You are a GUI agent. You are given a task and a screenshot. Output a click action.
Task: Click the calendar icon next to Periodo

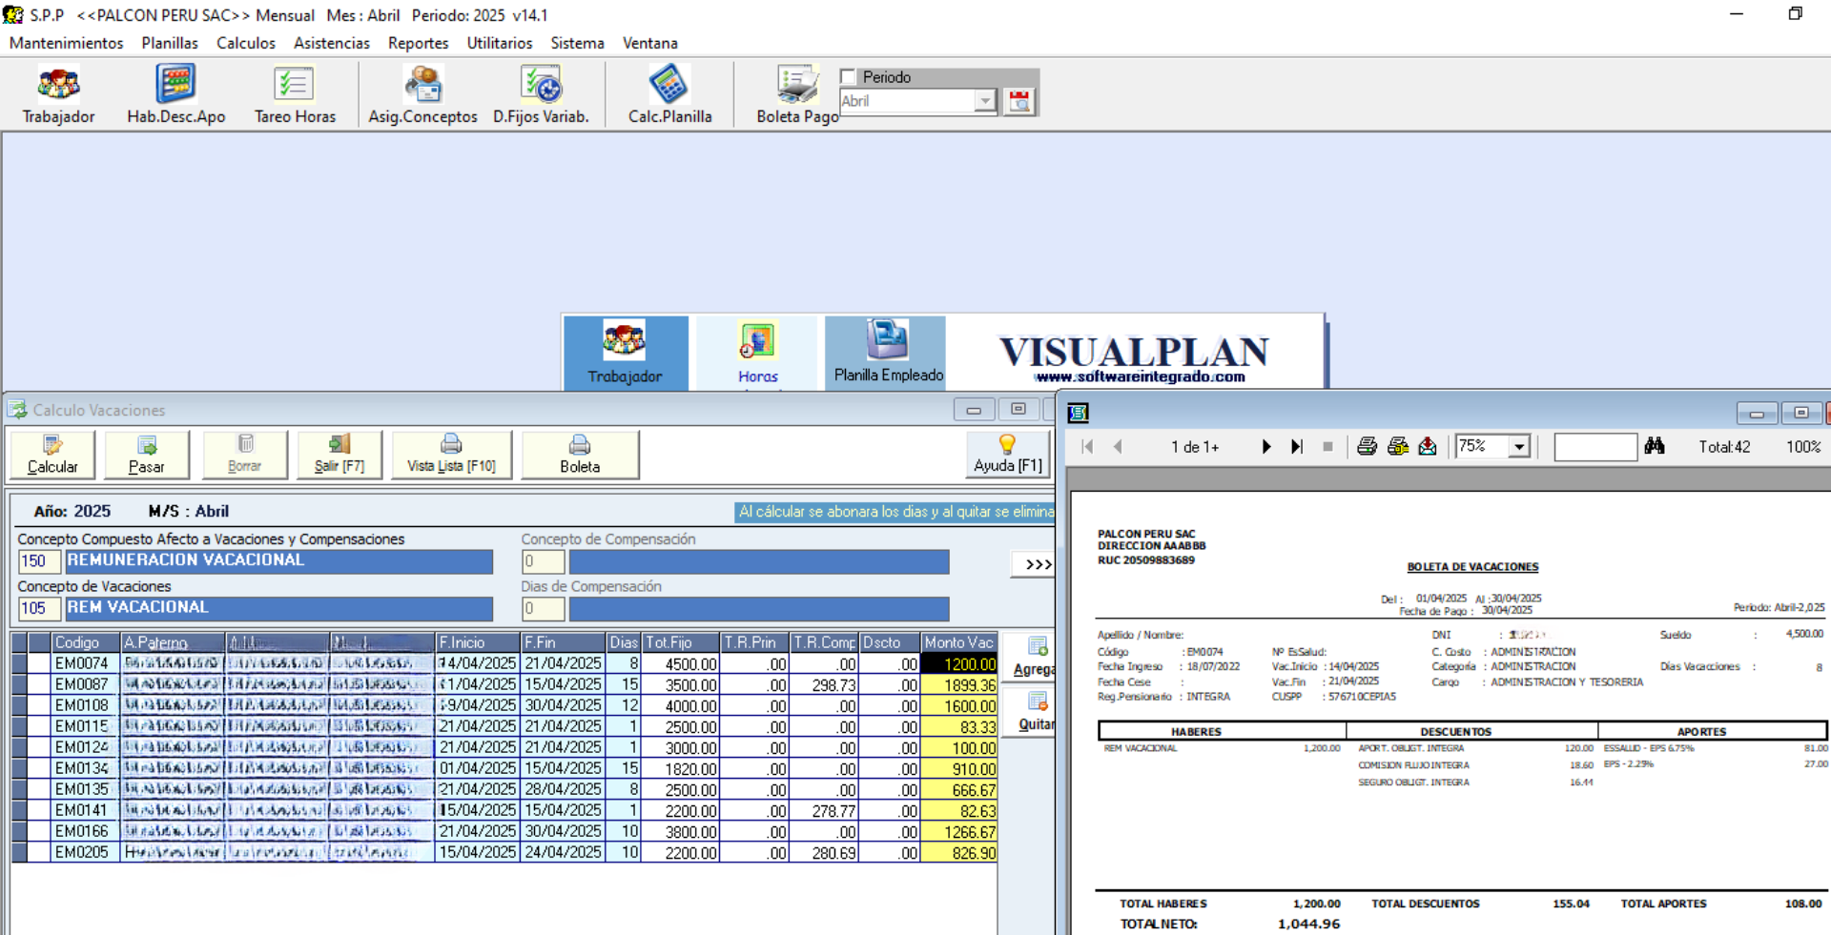click(1019, 101)
